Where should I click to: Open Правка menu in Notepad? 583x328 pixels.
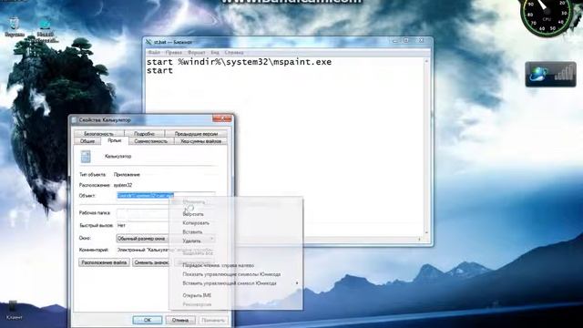coord(174,53)
